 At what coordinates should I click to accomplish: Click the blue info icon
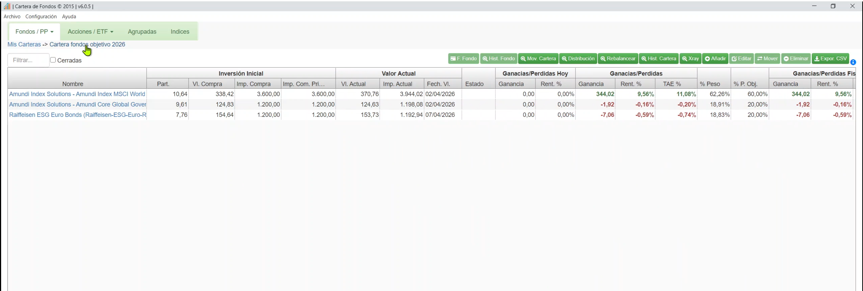pyautogui.click(x=853, y=62)
